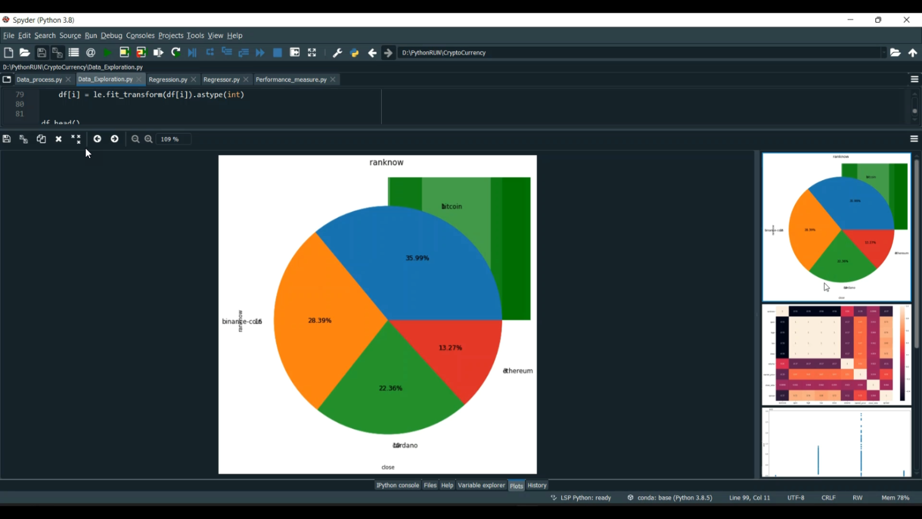Open Preferences with the wrench icon
Image resolution: width=922 pixels, height=519 pixels.
click(337, 53)
